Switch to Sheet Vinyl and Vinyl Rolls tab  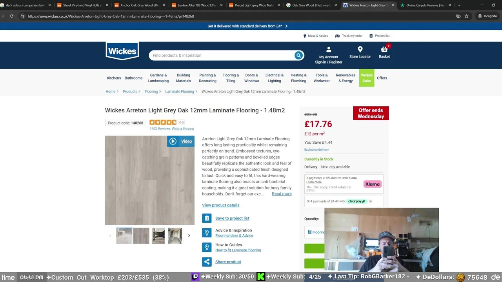[82, 5]
